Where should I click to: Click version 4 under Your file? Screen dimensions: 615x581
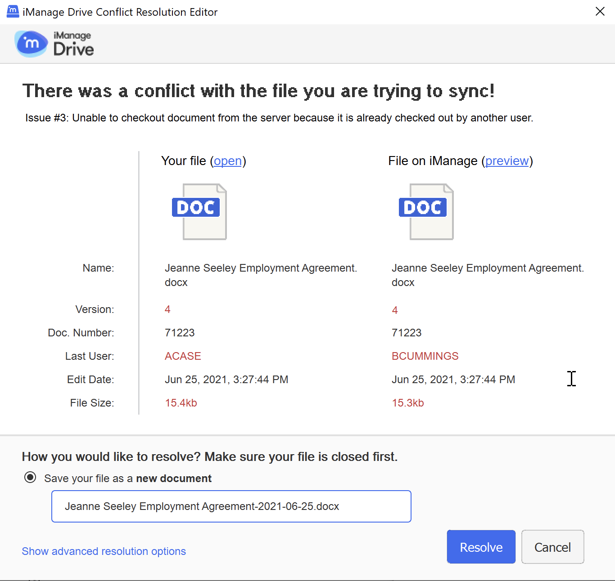[167, 309]
